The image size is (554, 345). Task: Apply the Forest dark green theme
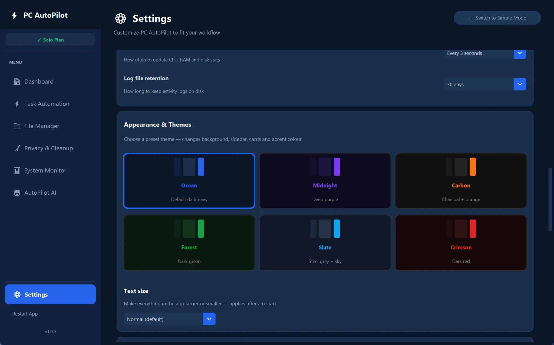click(189, 243)
